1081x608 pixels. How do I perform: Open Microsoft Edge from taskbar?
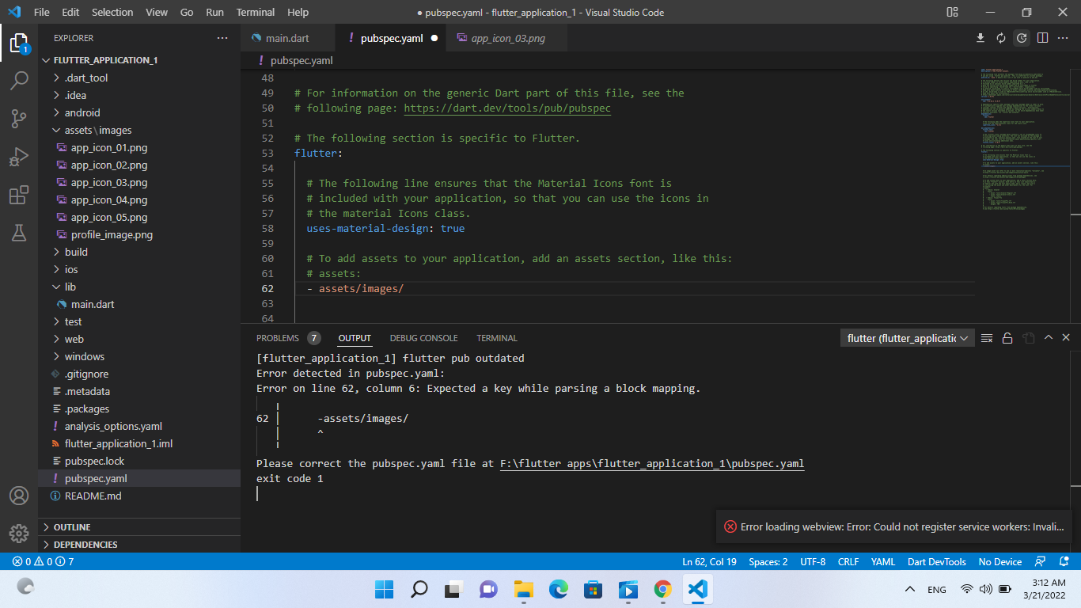[x=559, y=589]
